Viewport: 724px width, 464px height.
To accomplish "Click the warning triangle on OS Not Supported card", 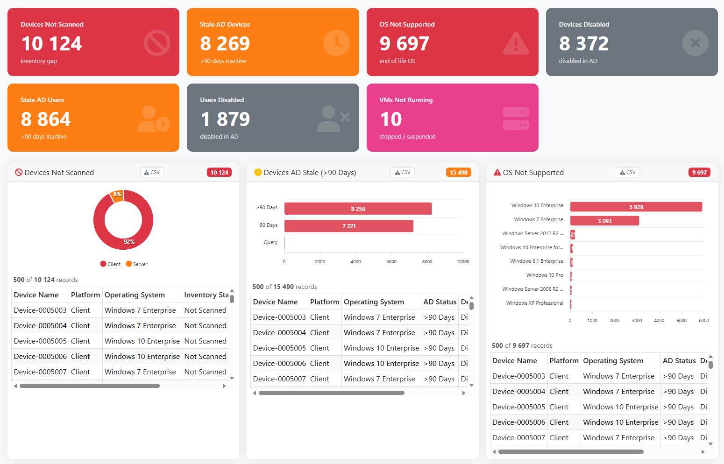I will pyautogui.click(x=516, y=43).
